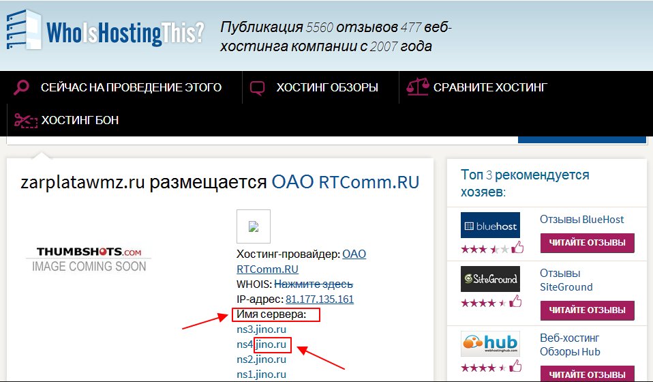This screenshot has width=653, height=382.
Task: Click BlueHost star rating
Action: point(485,250)
